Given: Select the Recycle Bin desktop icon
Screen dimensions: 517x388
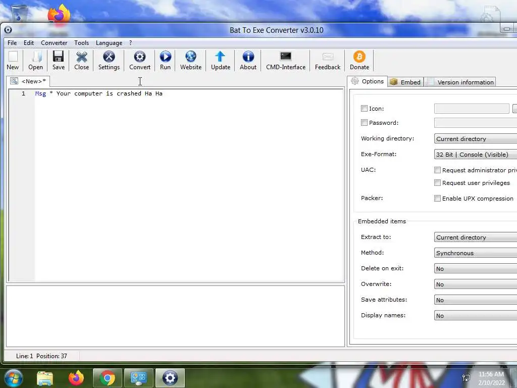Looking at the screenshot, I should (x=19, y=13).
